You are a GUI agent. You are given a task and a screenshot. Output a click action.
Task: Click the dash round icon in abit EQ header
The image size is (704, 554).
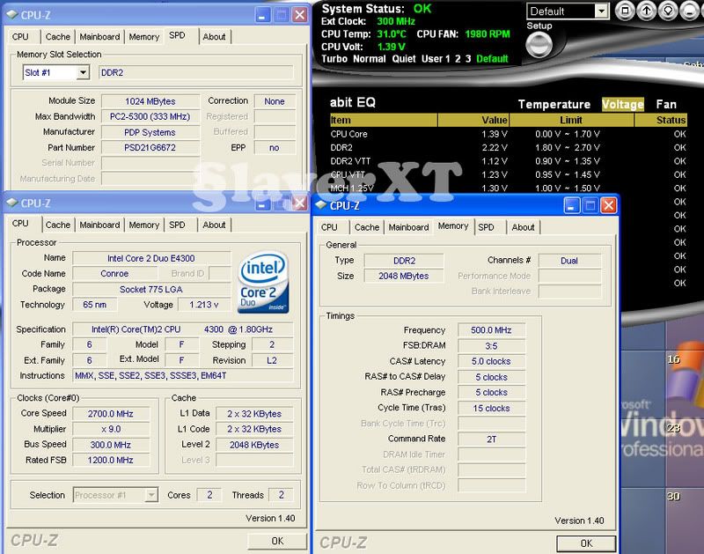click(689, 11)
